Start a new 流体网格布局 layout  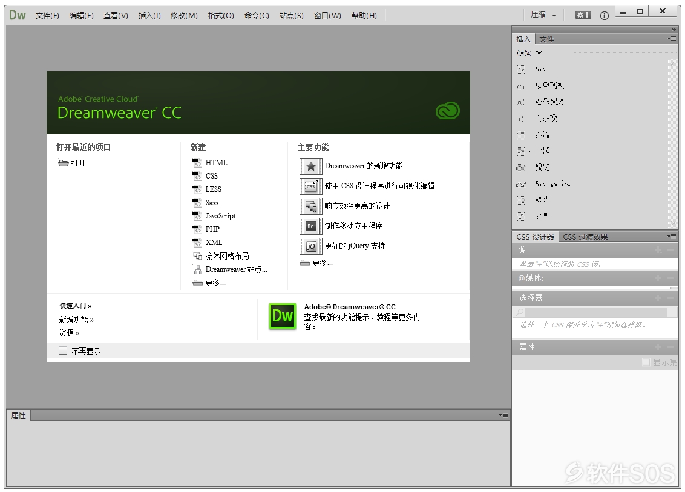point(224,256)
